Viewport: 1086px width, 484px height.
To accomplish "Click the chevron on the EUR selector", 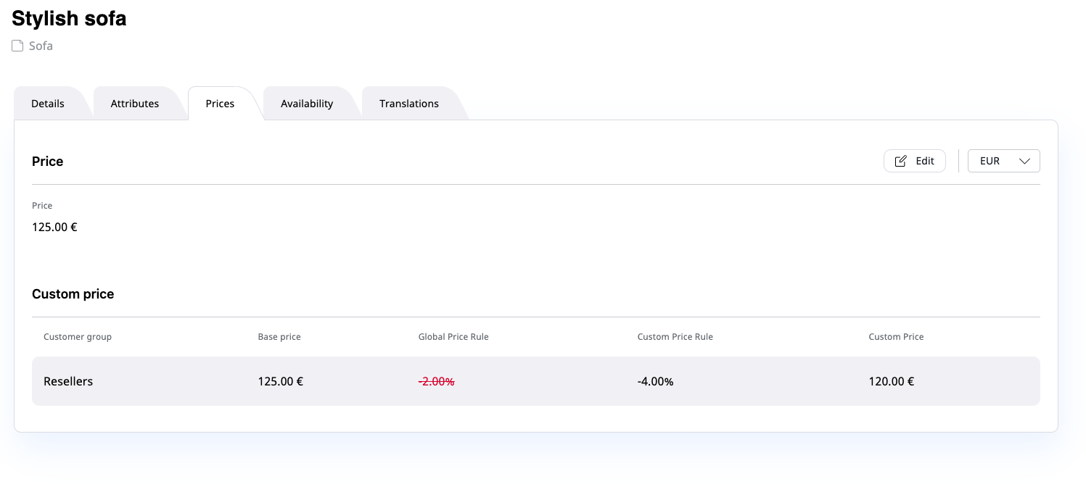I will (x=1025, y=161).
